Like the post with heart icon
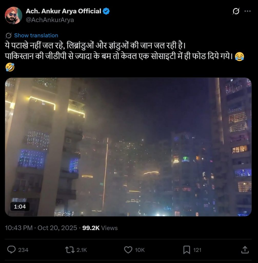 [x=128, y=250]
